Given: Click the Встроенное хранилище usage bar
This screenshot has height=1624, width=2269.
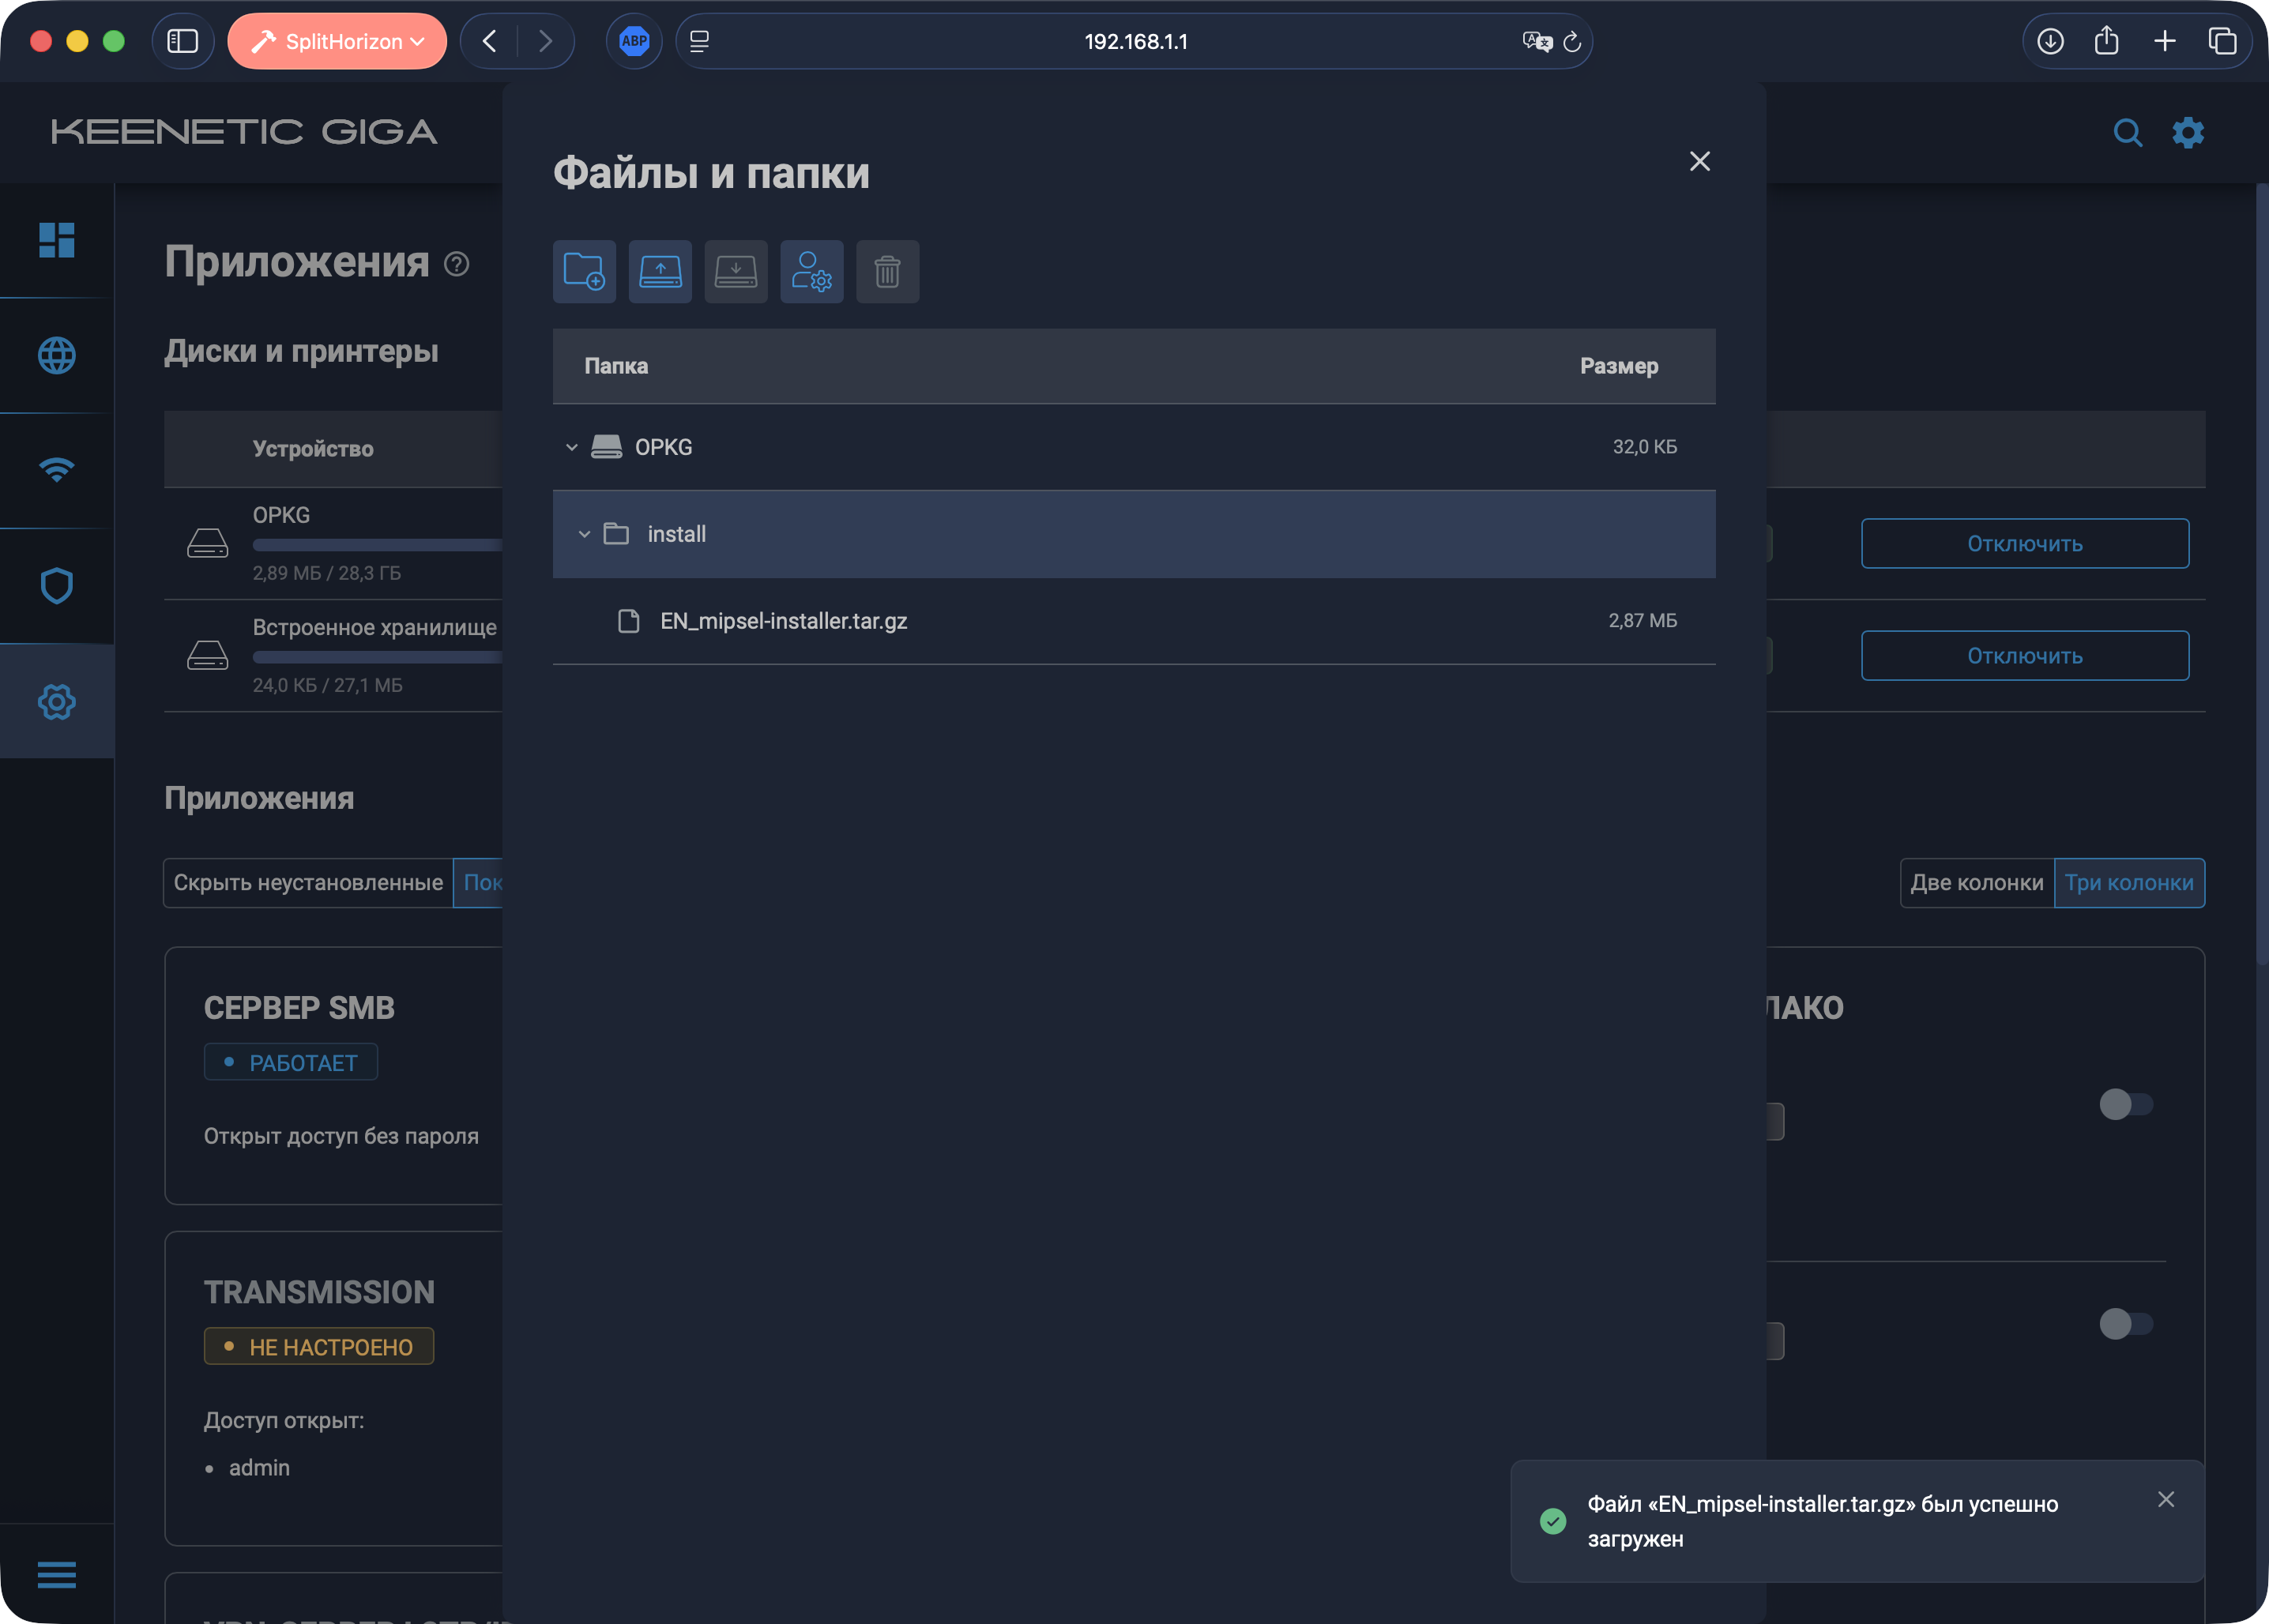Looking at the screenshot, I should (x=378, y=657).
